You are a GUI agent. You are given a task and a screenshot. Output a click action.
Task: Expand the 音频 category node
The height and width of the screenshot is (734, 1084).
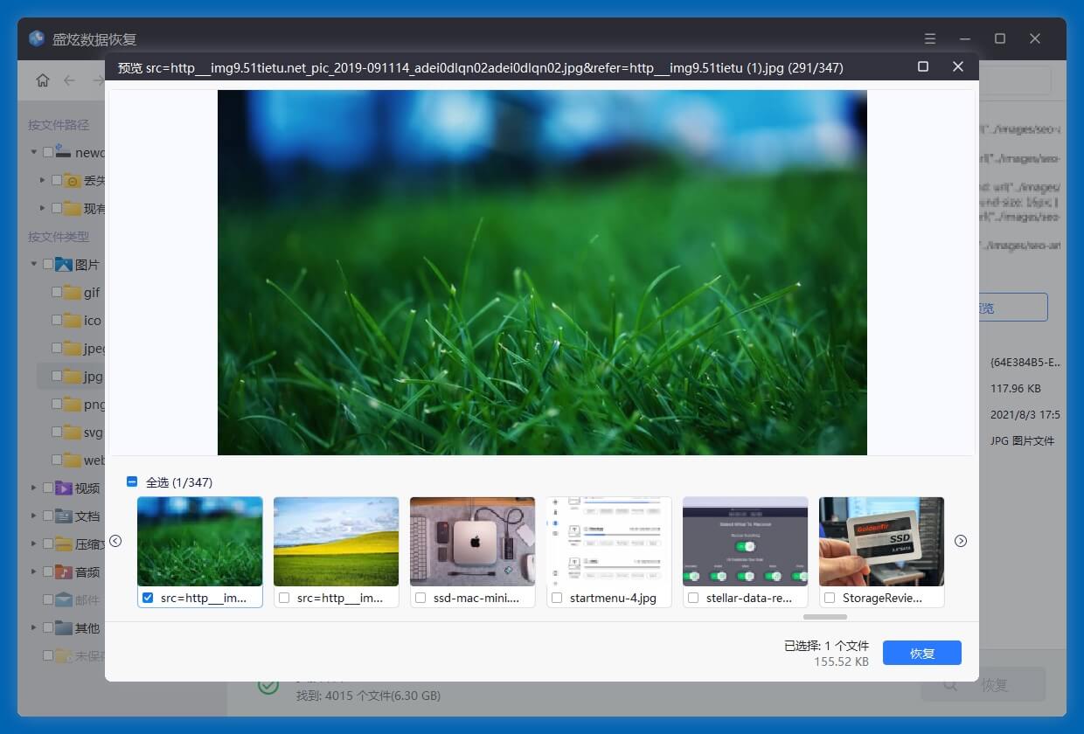click(x=35, y=571)
